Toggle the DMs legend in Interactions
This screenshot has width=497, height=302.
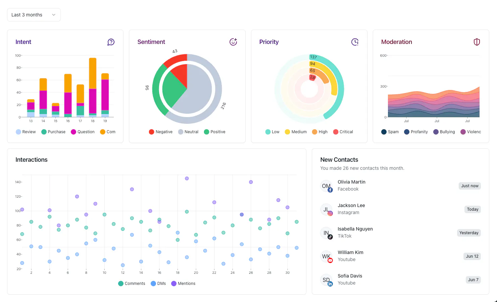158,284
